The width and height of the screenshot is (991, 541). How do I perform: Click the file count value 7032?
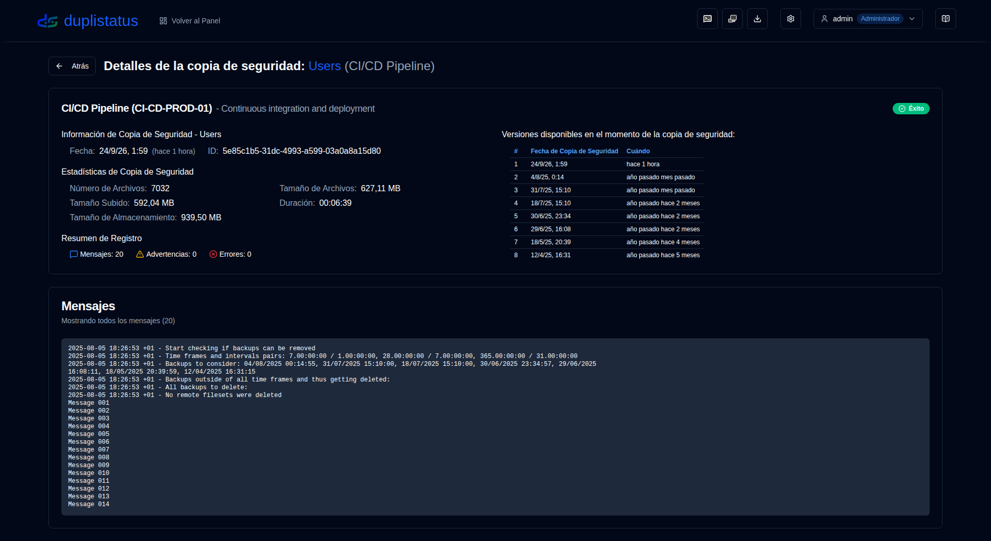tap(160, 189)
